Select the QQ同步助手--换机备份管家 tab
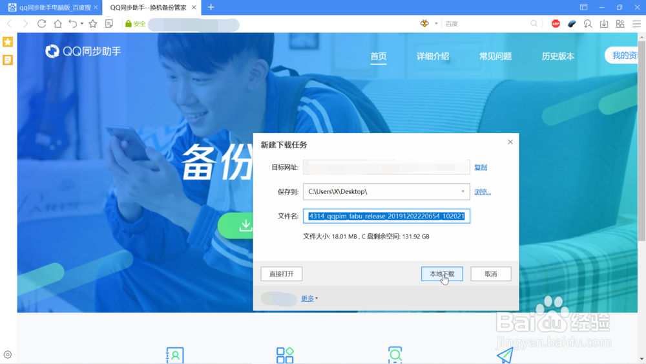This screenshot has height=364, width=646. (149, 7)
